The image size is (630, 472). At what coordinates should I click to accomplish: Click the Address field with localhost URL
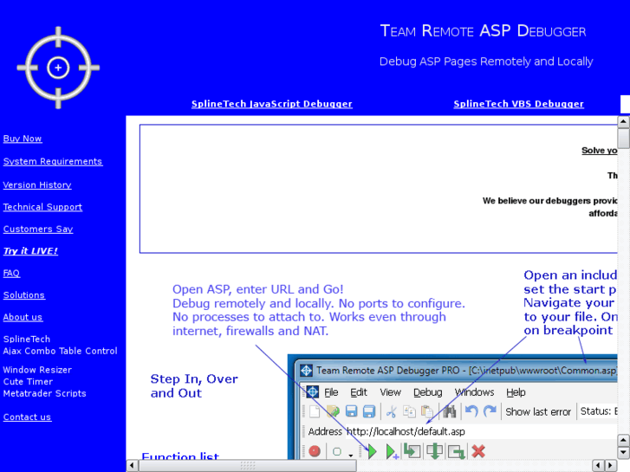[480, 431]
